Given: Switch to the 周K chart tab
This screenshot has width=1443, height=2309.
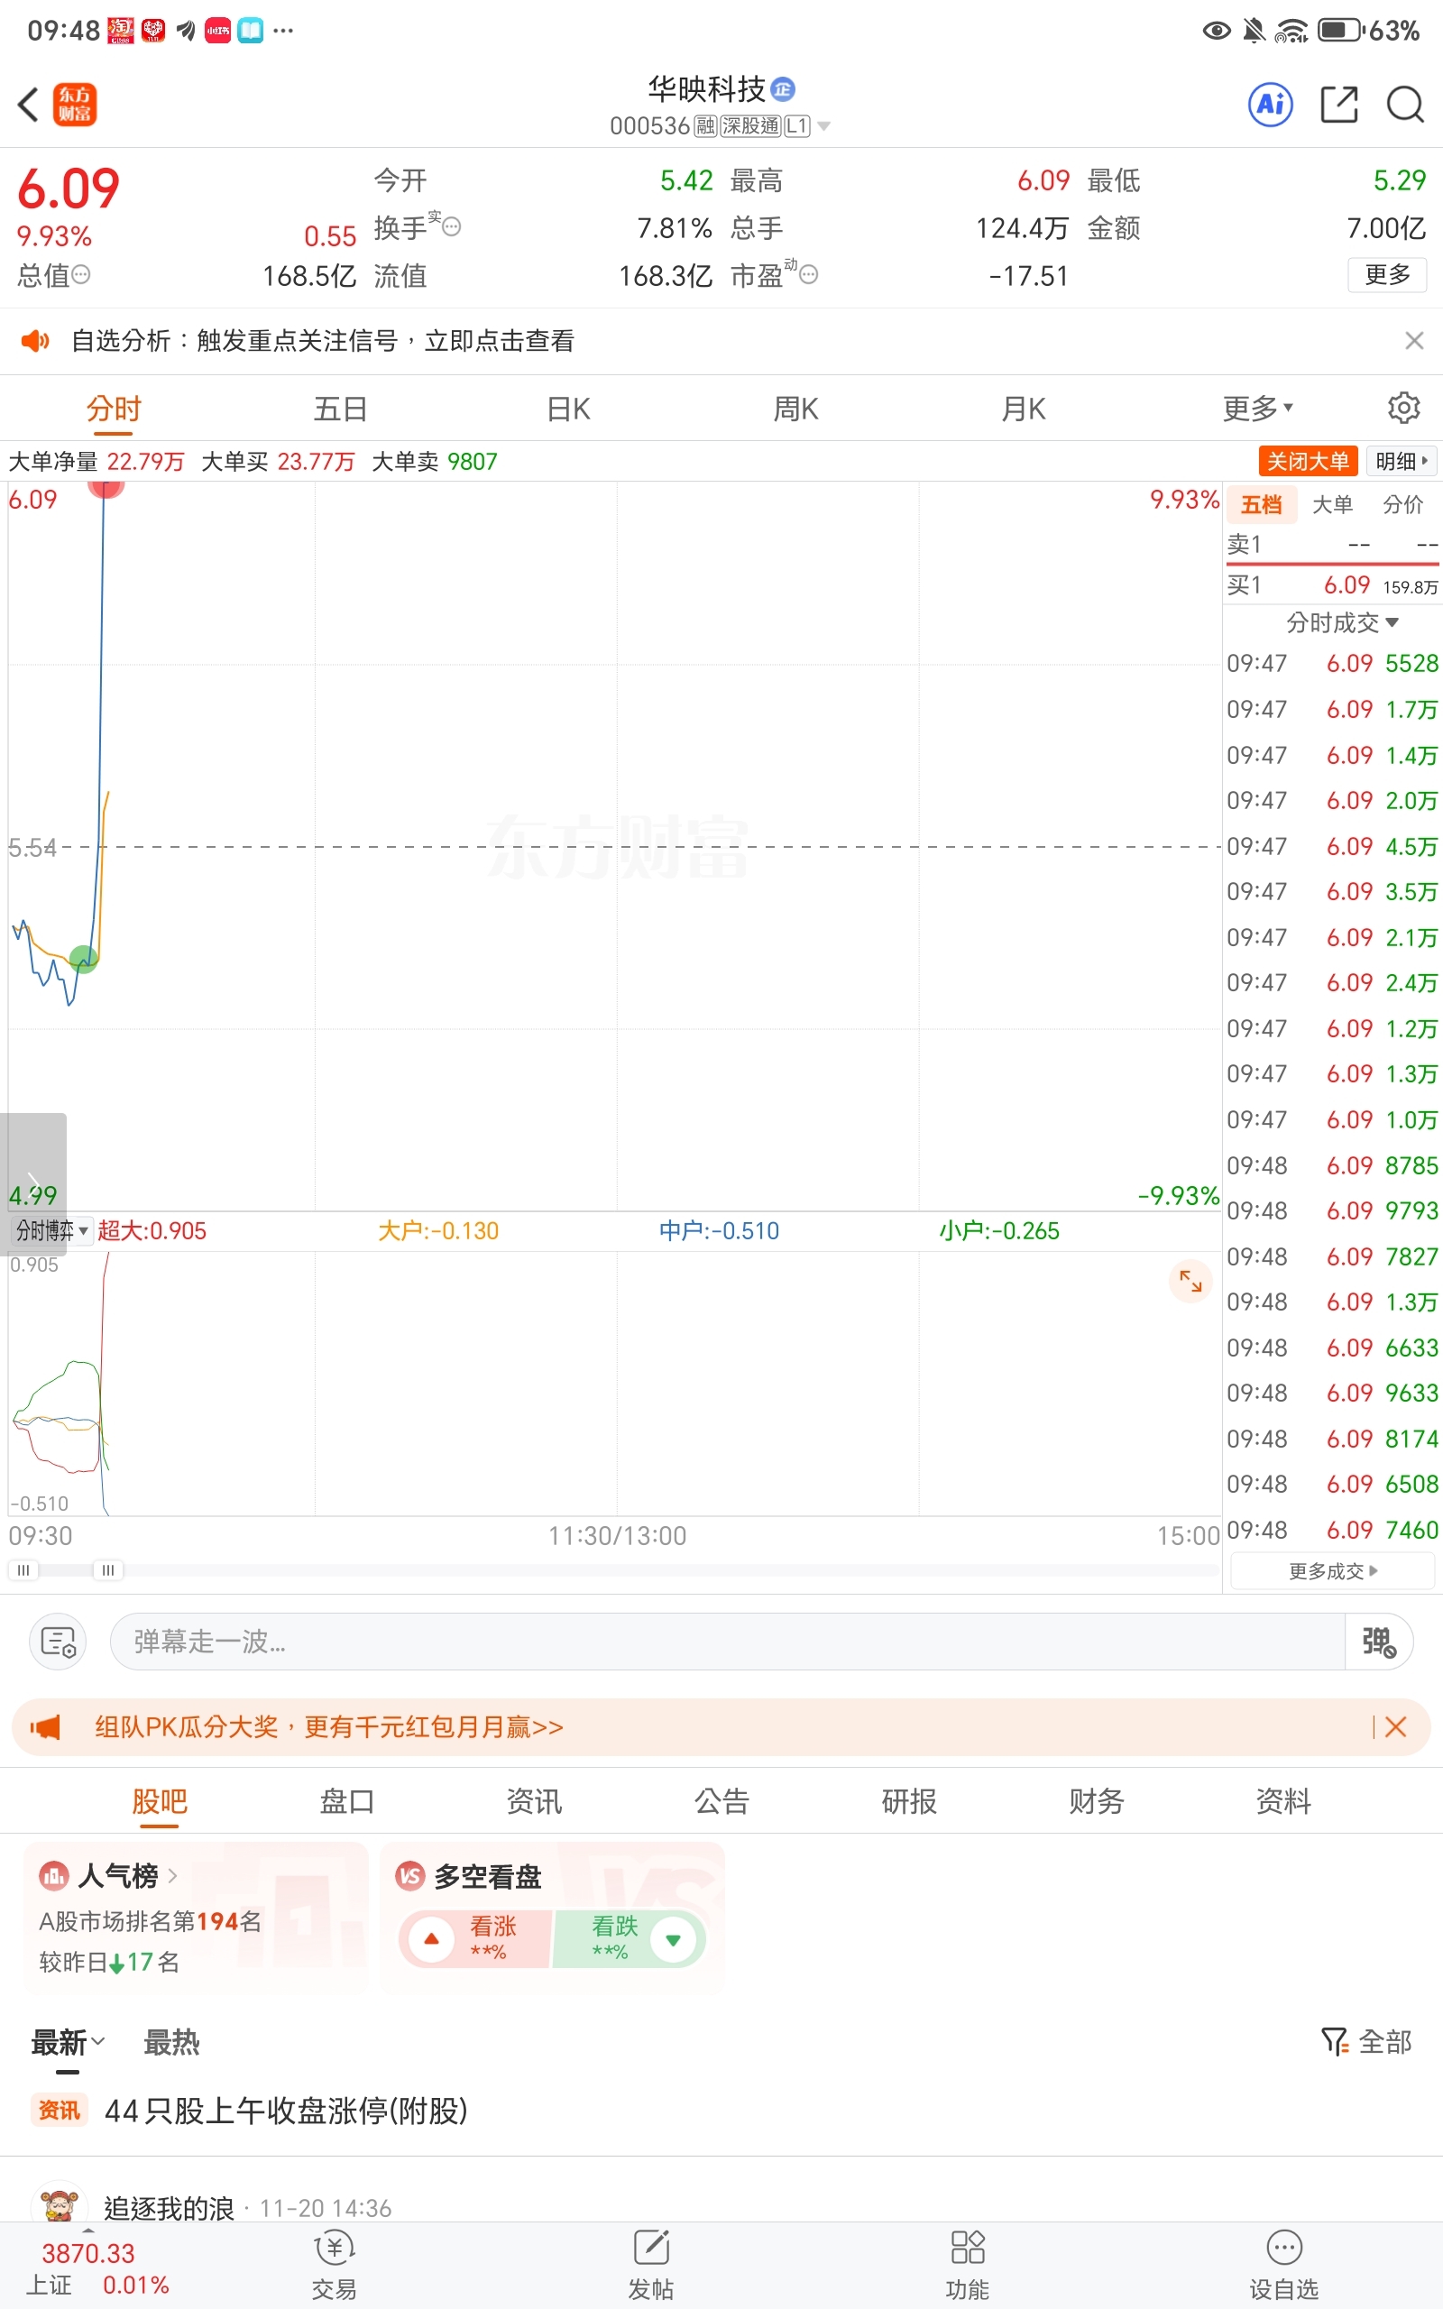Looking at the screenshot, I should pos(796,409).
